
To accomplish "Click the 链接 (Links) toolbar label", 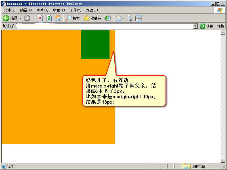I will coord(220,26).
